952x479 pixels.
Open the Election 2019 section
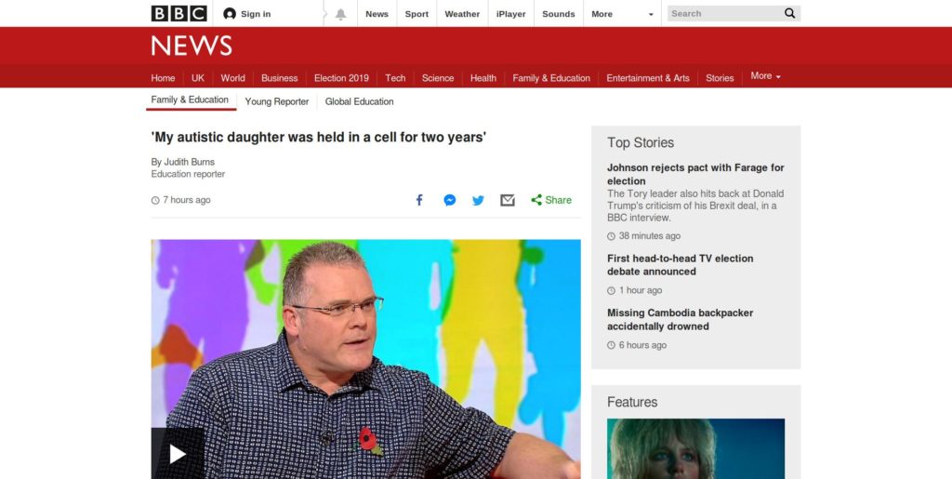click(341, 78)
